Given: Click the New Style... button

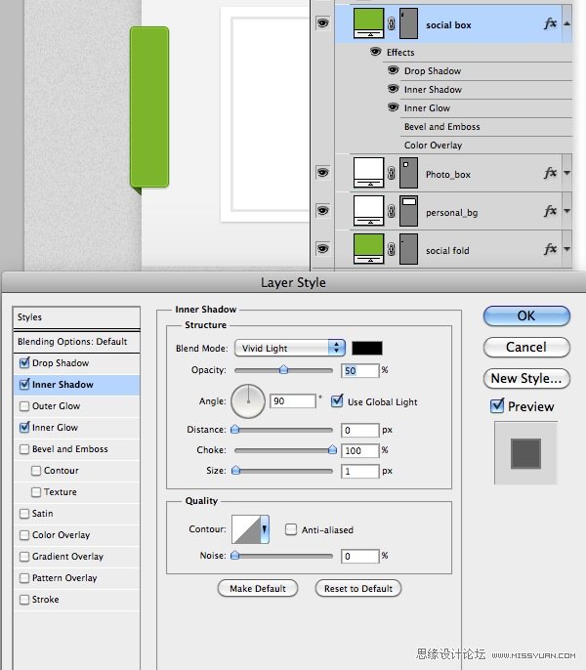Looking at the screenshot, I should pos(526,379).
